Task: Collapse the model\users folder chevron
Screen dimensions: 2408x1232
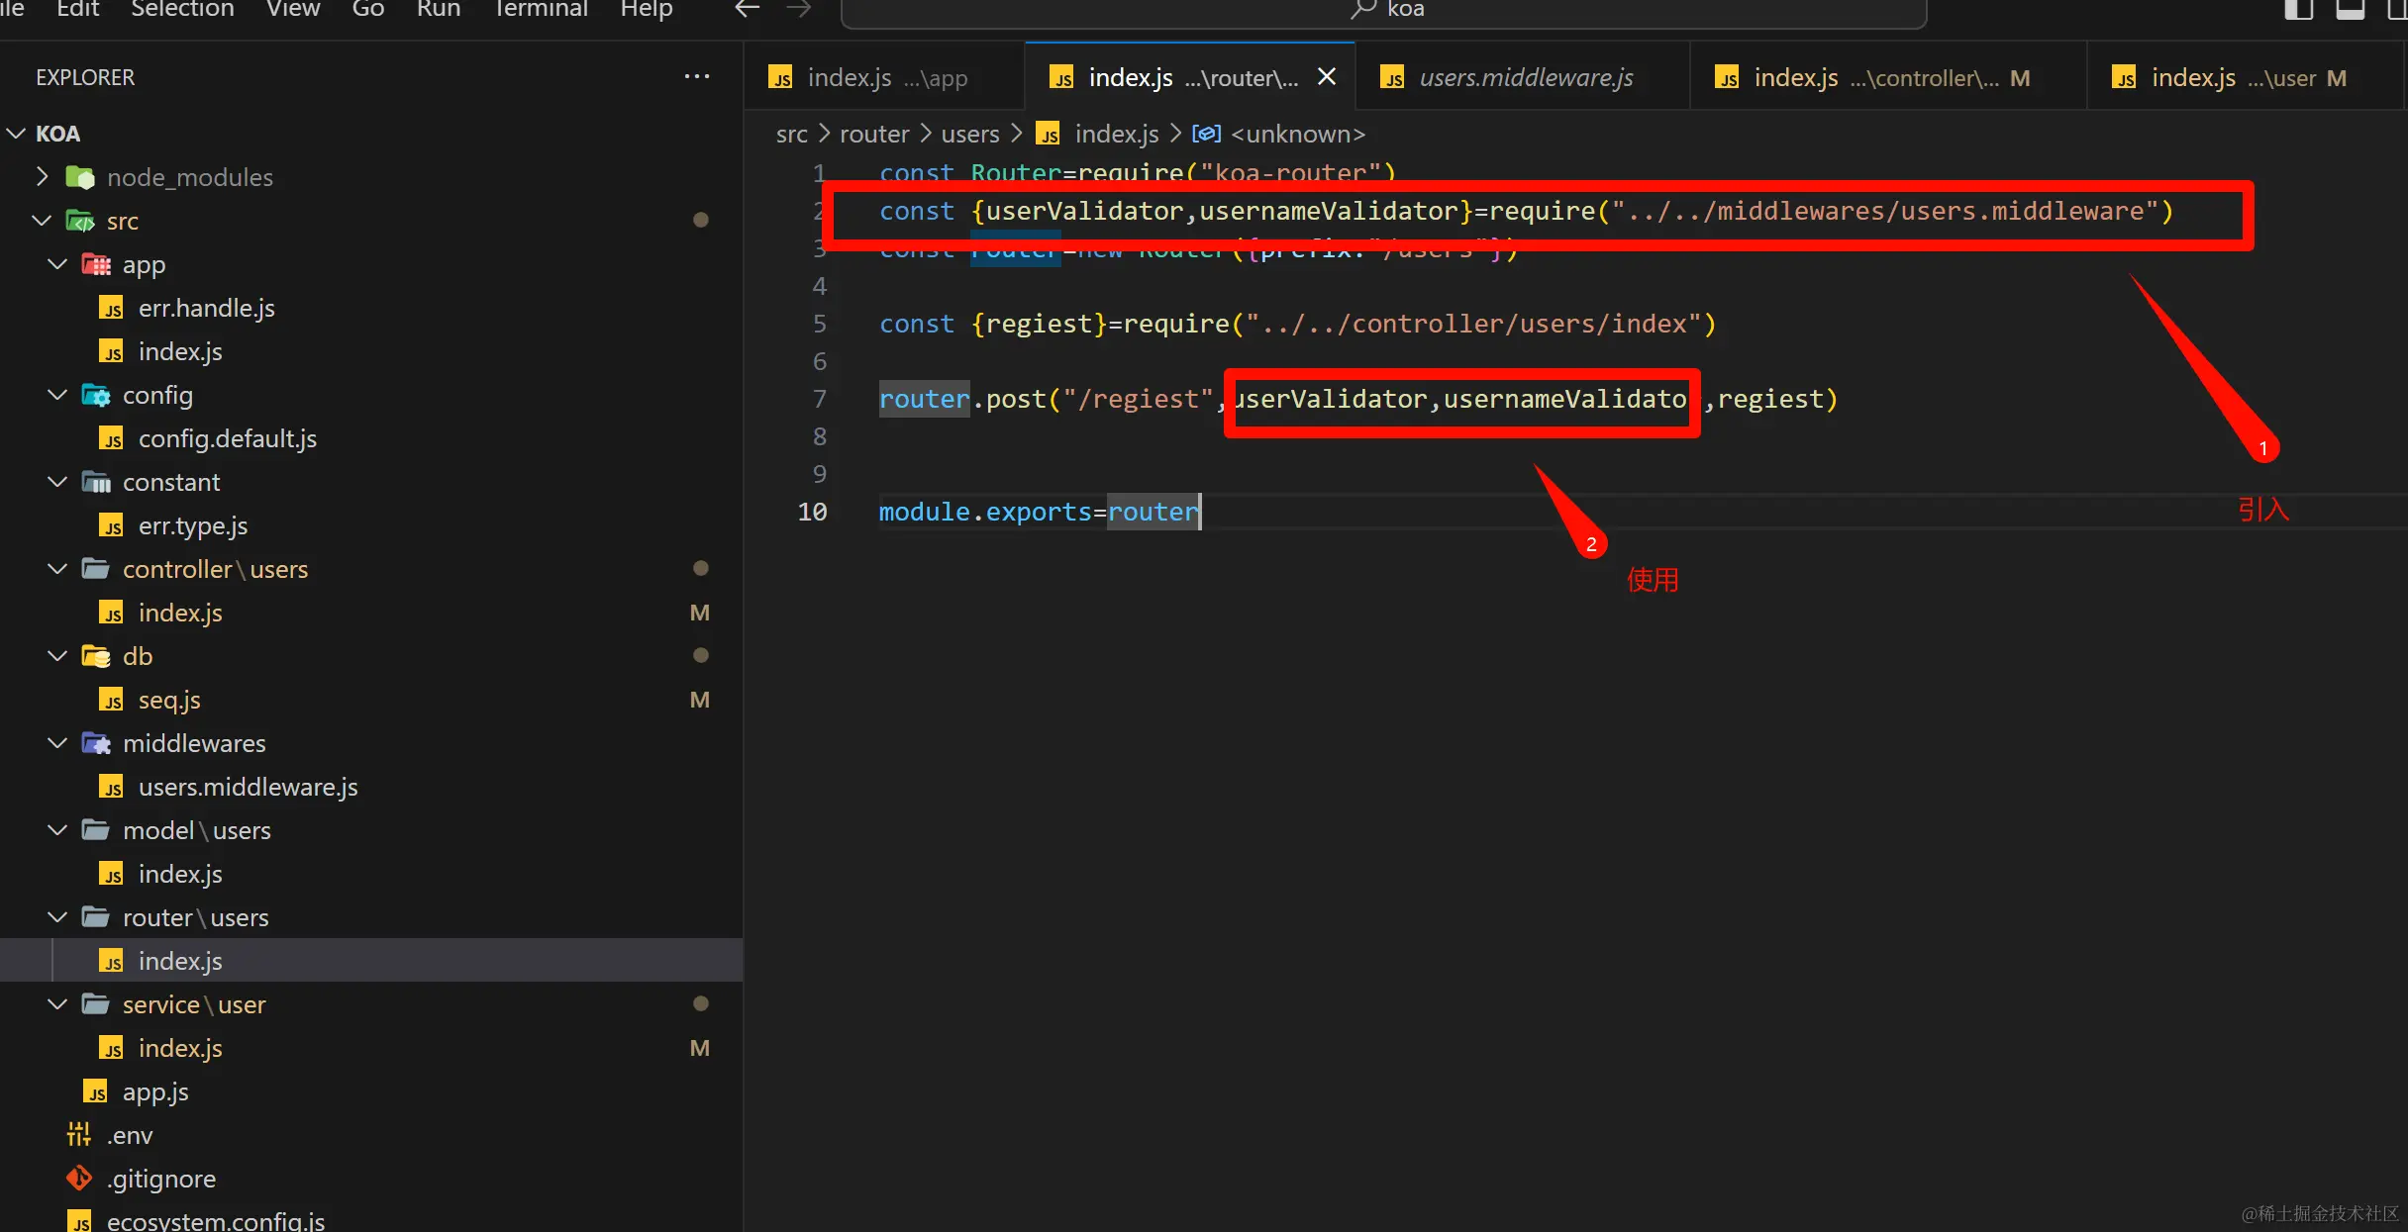Action: (x=57, y=830)
